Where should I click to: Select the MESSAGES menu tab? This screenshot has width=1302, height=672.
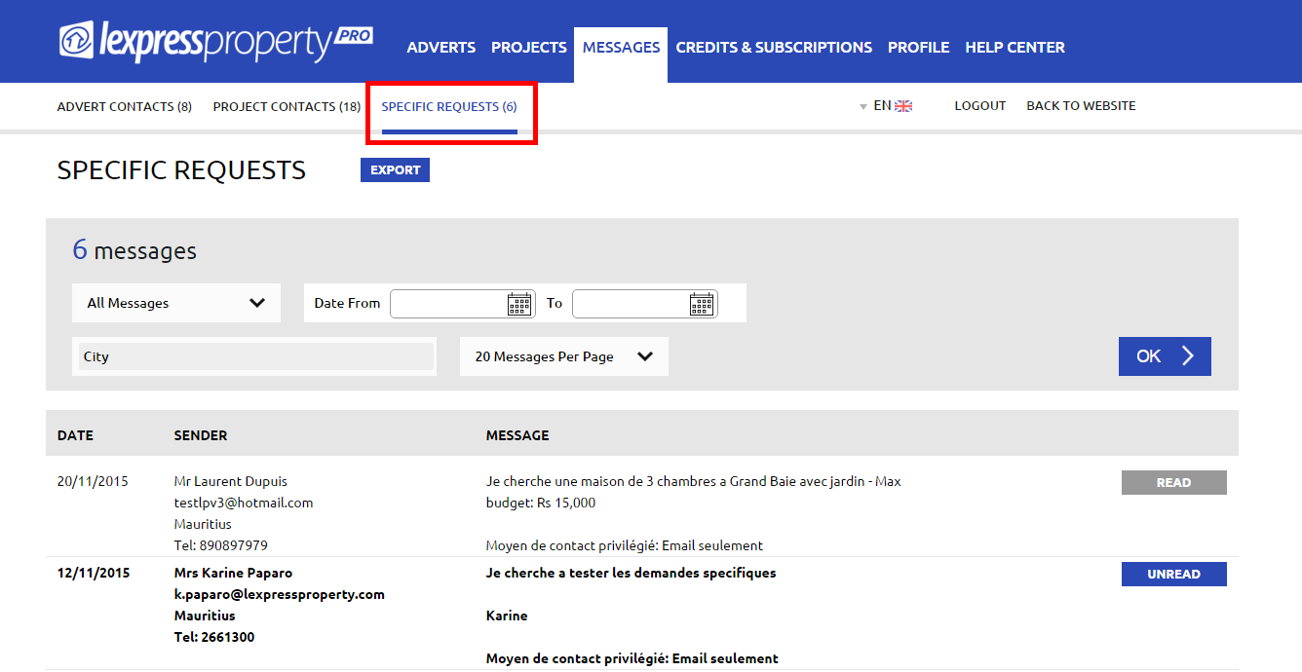[x=621, y=47]
